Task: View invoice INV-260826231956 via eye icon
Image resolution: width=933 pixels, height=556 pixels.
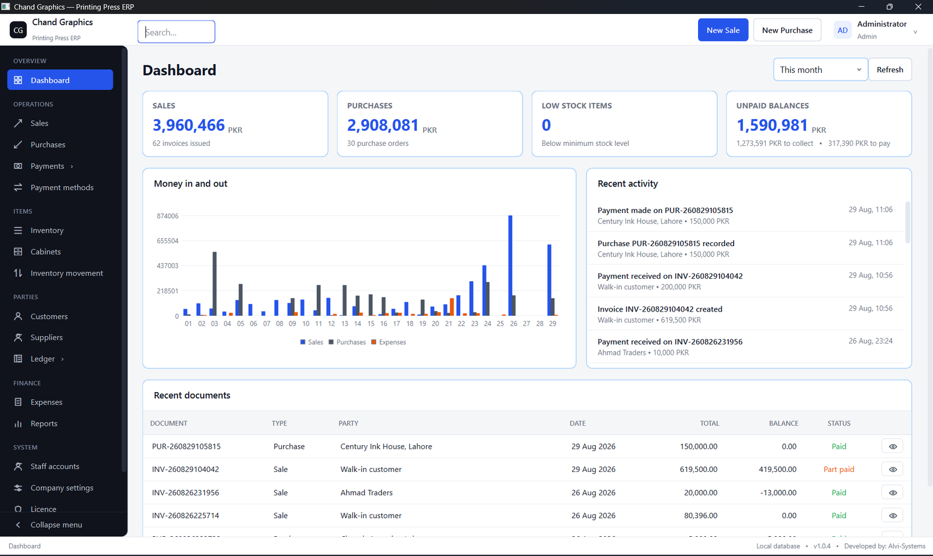Action: coord(892,492)
